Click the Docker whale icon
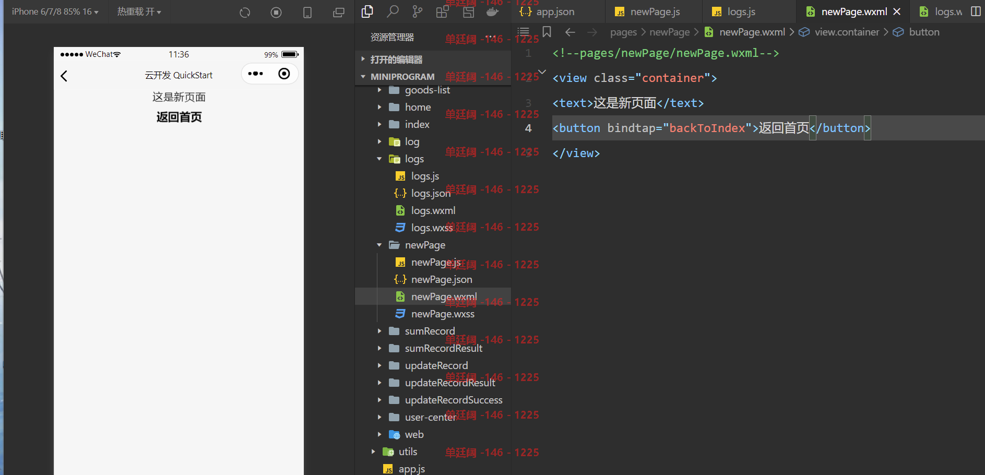The image size is (985, 475). 492,11
